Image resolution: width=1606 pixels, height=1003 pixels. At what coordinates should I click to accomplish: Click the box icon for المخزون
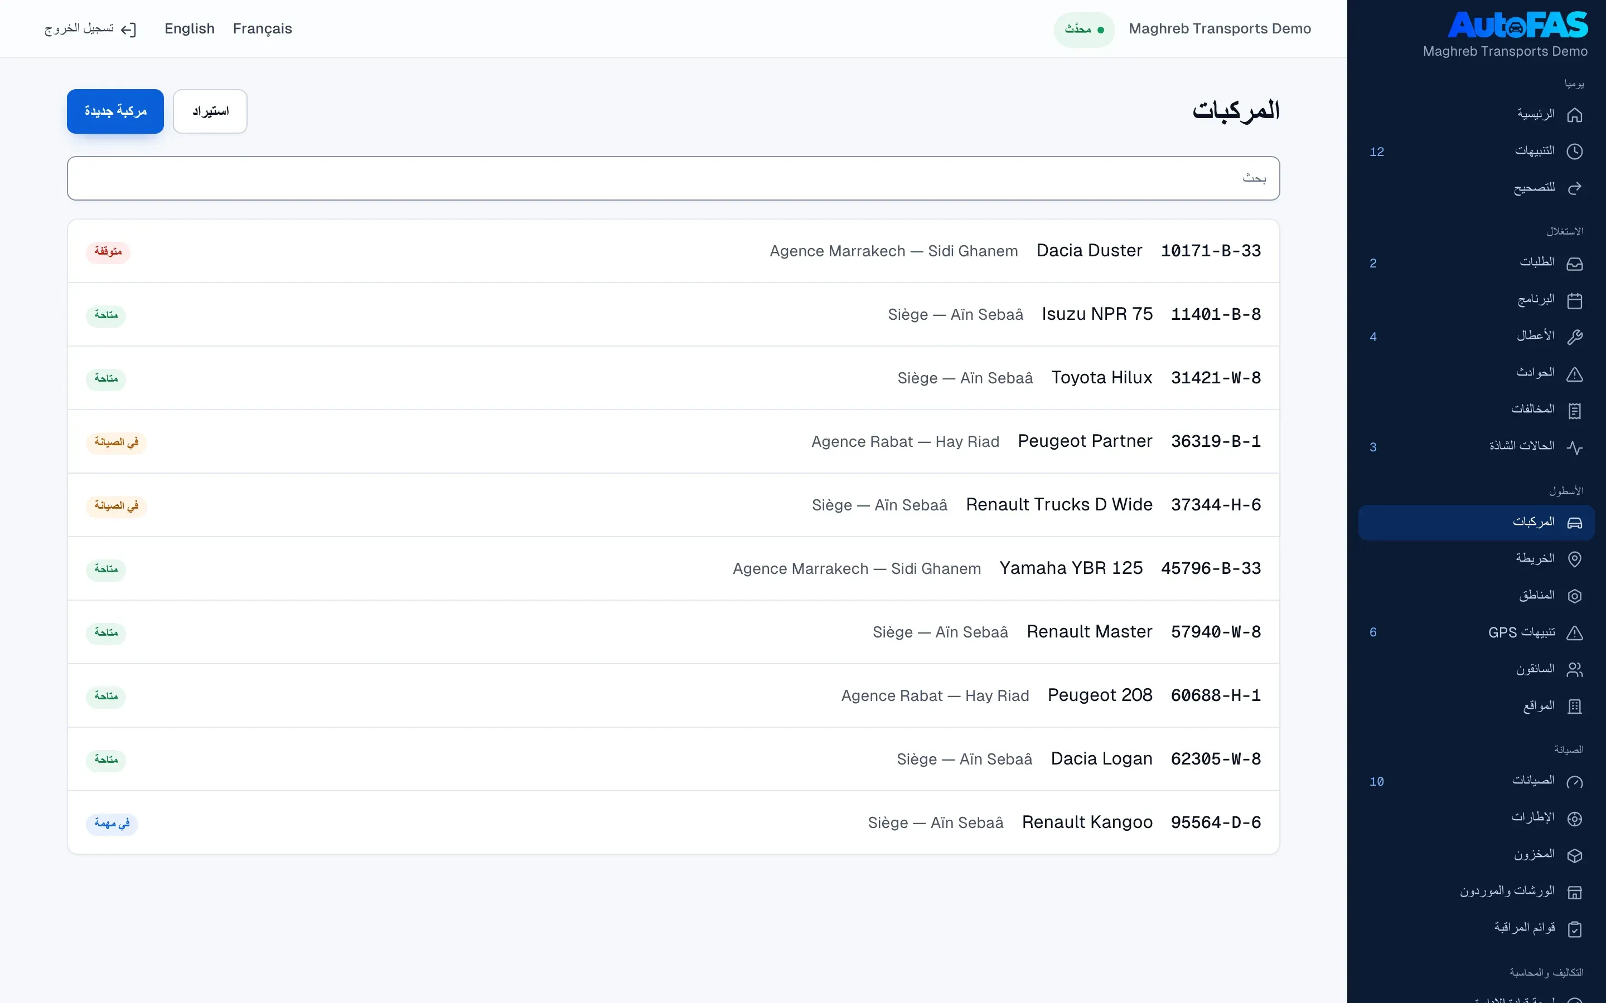pyautogui.click(x=1574, y=855)
